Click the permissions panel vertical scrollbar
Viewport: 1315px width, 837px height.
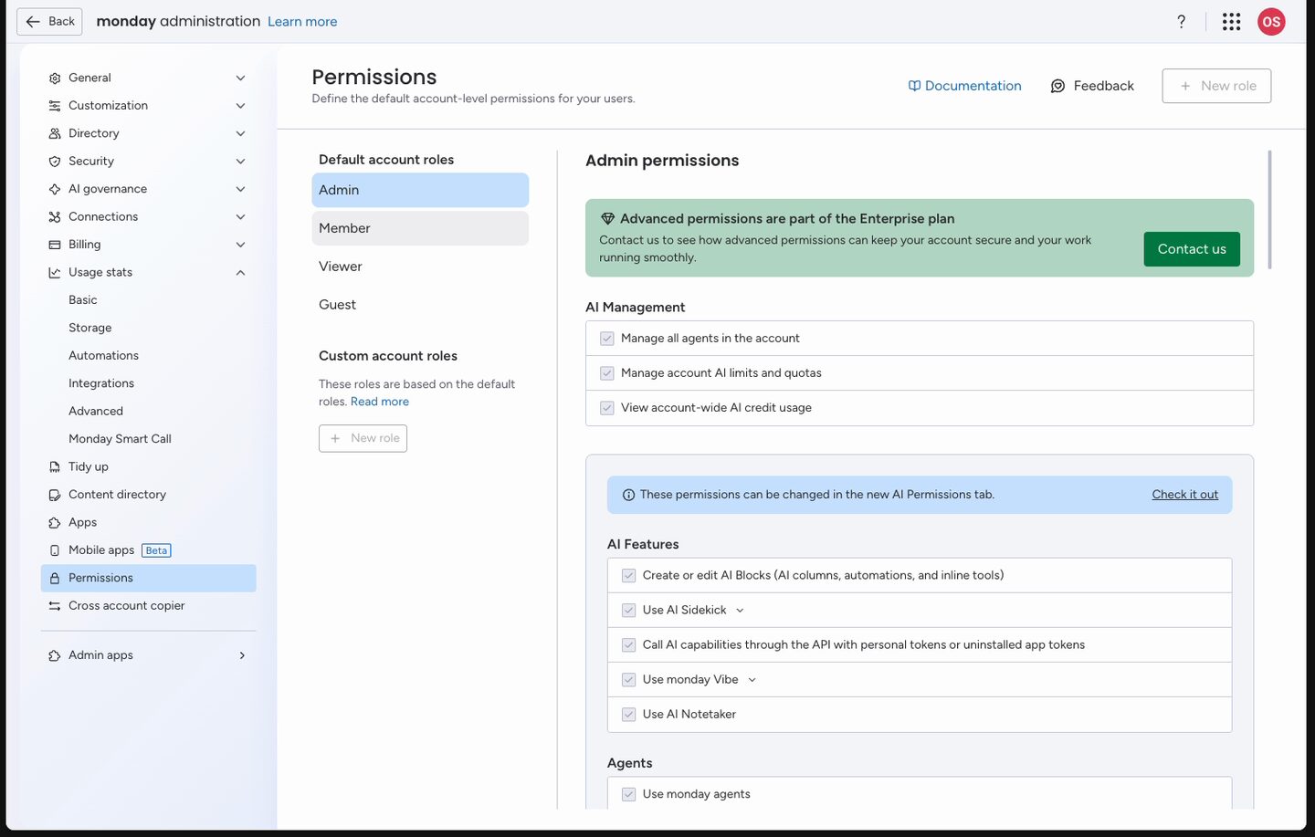(x=1269, y=210)
